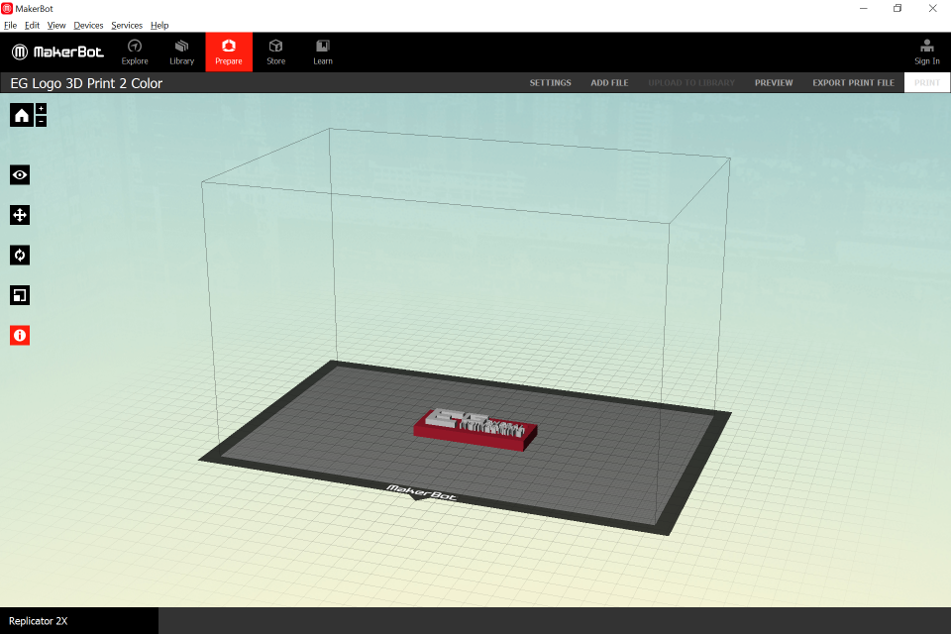This screenshot has height=634, width=951.
Task: Zoom in with the plus button
Action: [x=41, y=109]
